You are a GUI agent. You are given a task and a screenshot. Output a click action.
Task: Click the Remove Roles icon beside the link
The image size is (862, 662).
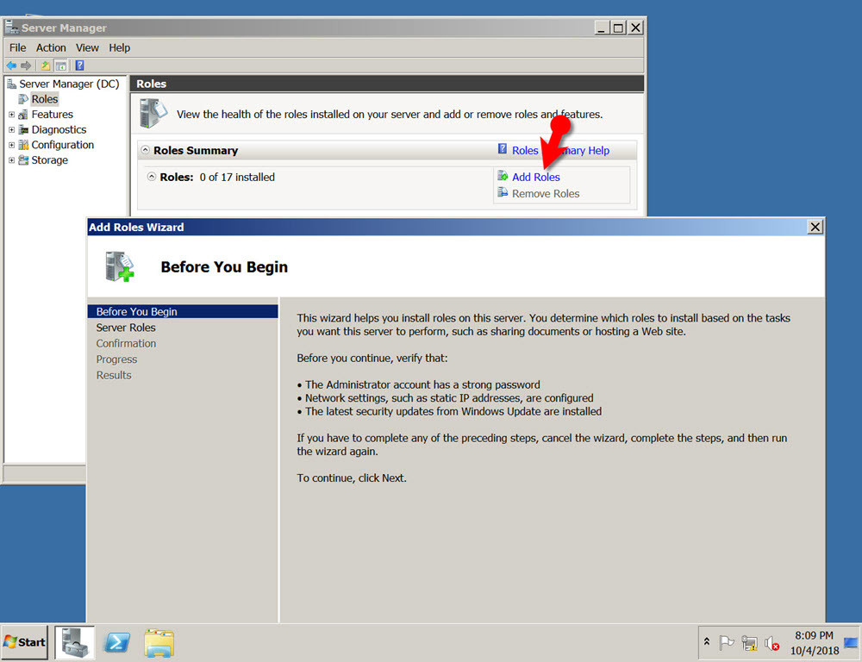503,192
